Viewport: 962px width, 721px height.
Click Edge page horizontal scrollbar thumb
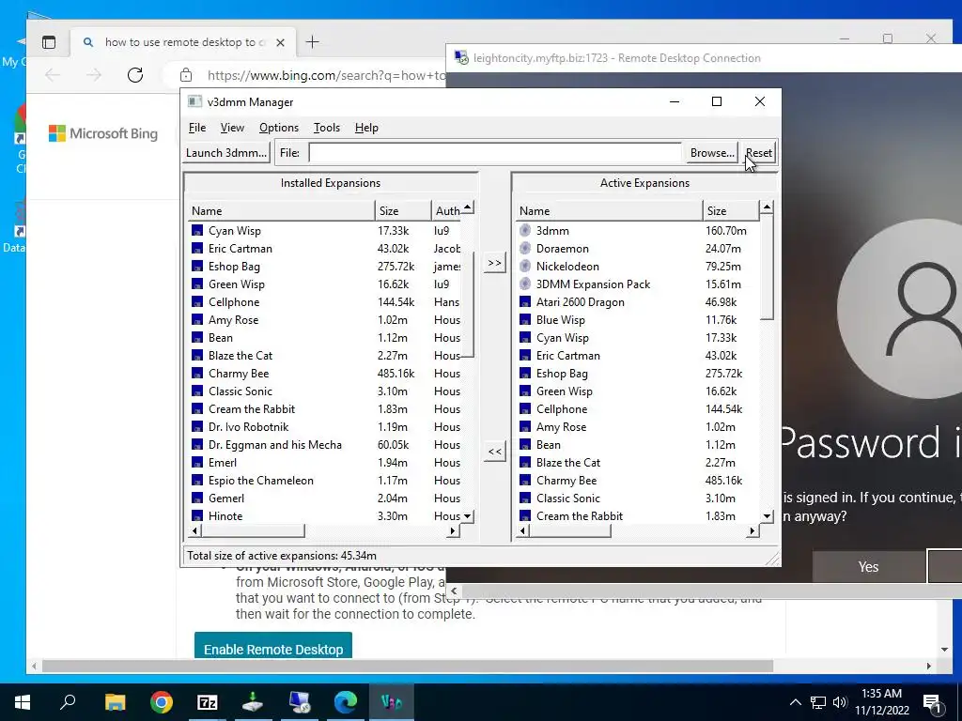point(408,666)
